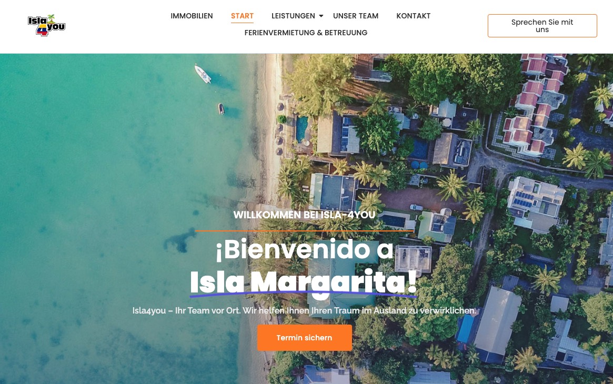The width and height of the screenshot is (613, 384).
Task: Go to the Unser Team page
Action: point(356,16)
